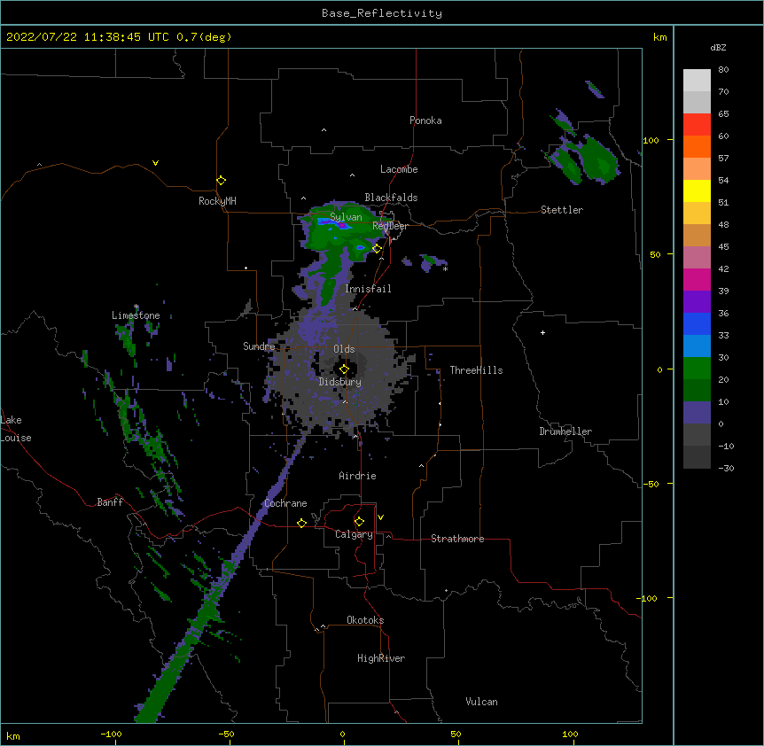Select the Strathmore label
Viewport: 764px width, 746px height.
[x=457, y=539]
